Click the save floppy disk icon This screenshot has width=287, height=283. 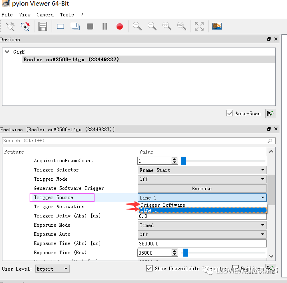[43, 26]
